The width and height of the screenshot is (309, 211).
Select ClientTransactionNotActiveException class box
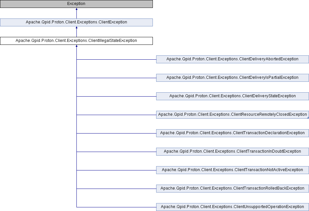tap(232, 170)
